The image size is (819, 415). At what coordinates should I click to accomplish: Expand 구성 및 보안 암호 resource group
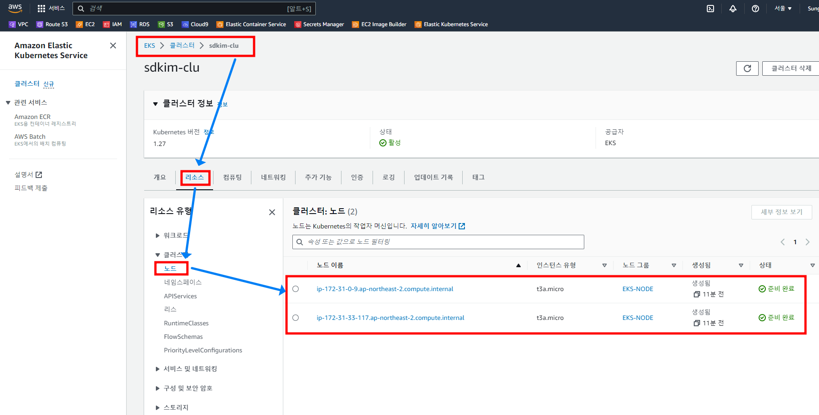pyautogui.click(x=158, y=388)
